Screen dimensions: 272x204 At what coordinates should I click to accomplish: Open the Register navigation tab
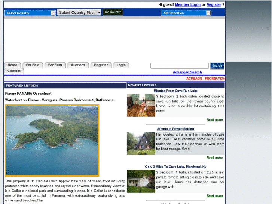(x=101, y=65)
